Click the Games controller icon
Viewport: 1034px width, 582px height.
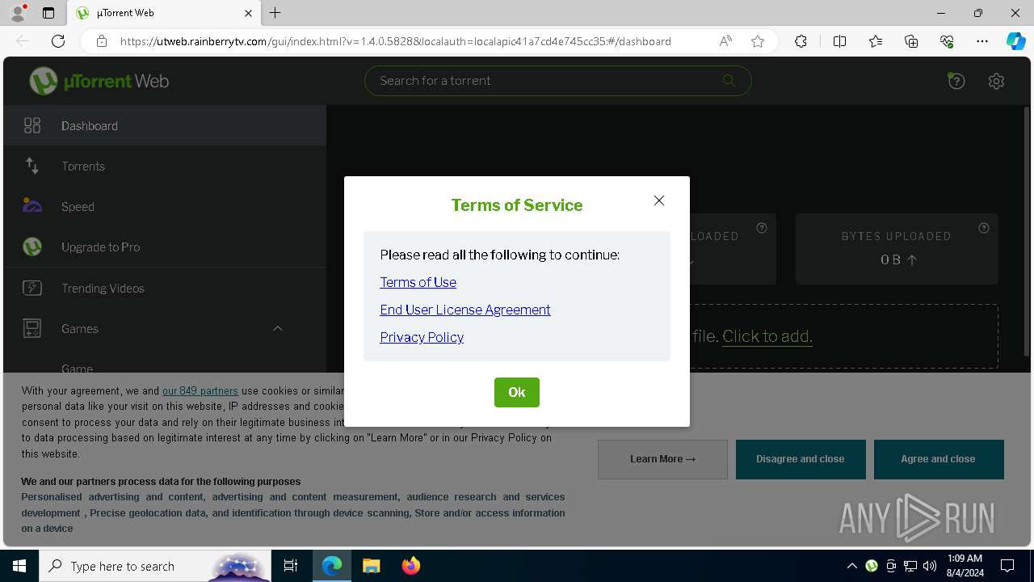[x=32, y=328]
